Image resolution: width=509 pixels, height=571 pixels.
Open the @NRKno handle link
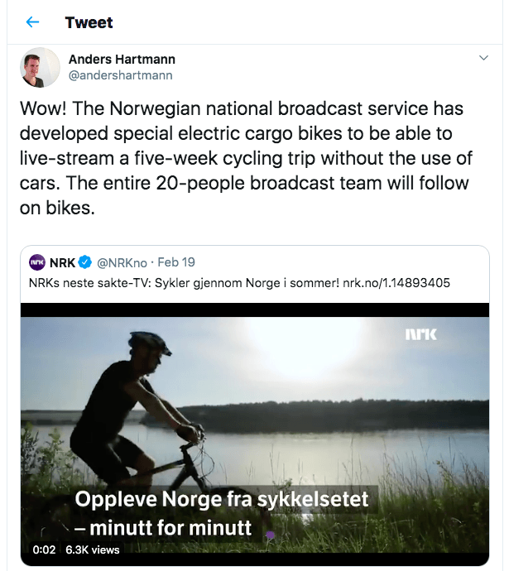click(x=122, y=262)
